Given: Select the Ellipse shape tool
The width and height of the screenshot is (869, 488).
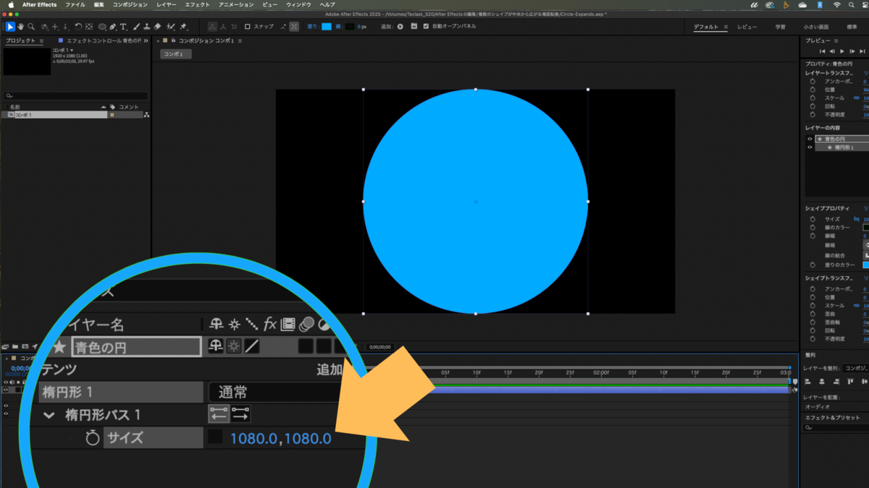Looking at the screenshot, I should coord(102,27).
